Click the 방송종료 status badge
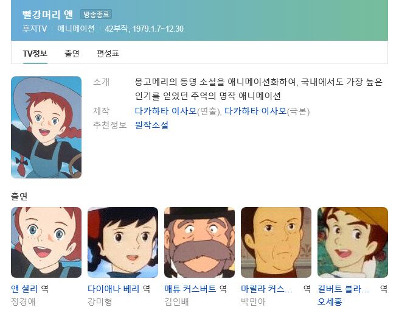This screenshot has width=399, height=310. [96, 14]
